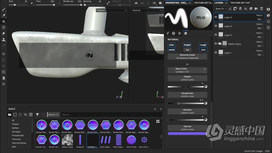Remove the texture filter tag
The height and width of the screenshot is (153, 272).
click(58, 115)
